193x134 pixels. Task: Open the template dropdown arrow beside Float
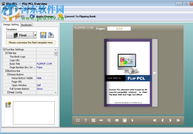[x=35, y=35]
